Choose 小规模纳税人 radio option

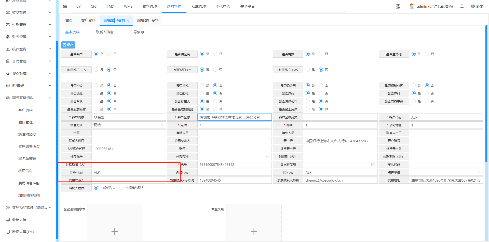[x=121, y=188]
